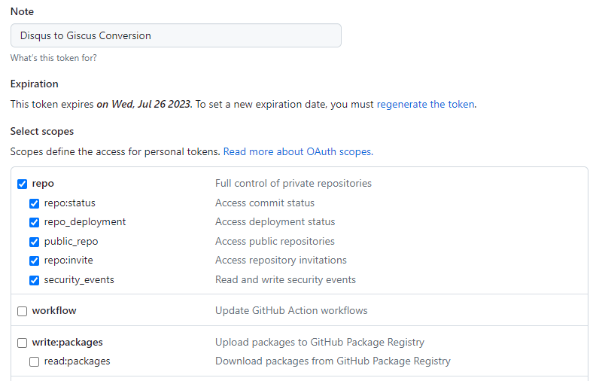Click the 'repo:invite' label

pos(68,260)
